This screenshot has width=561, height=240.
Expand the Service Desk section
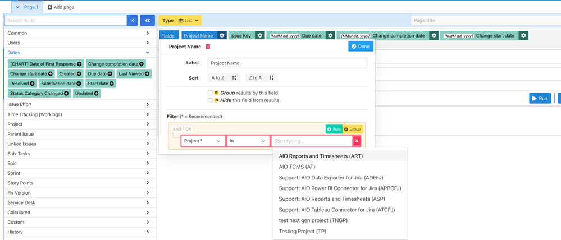pos(80,203)
